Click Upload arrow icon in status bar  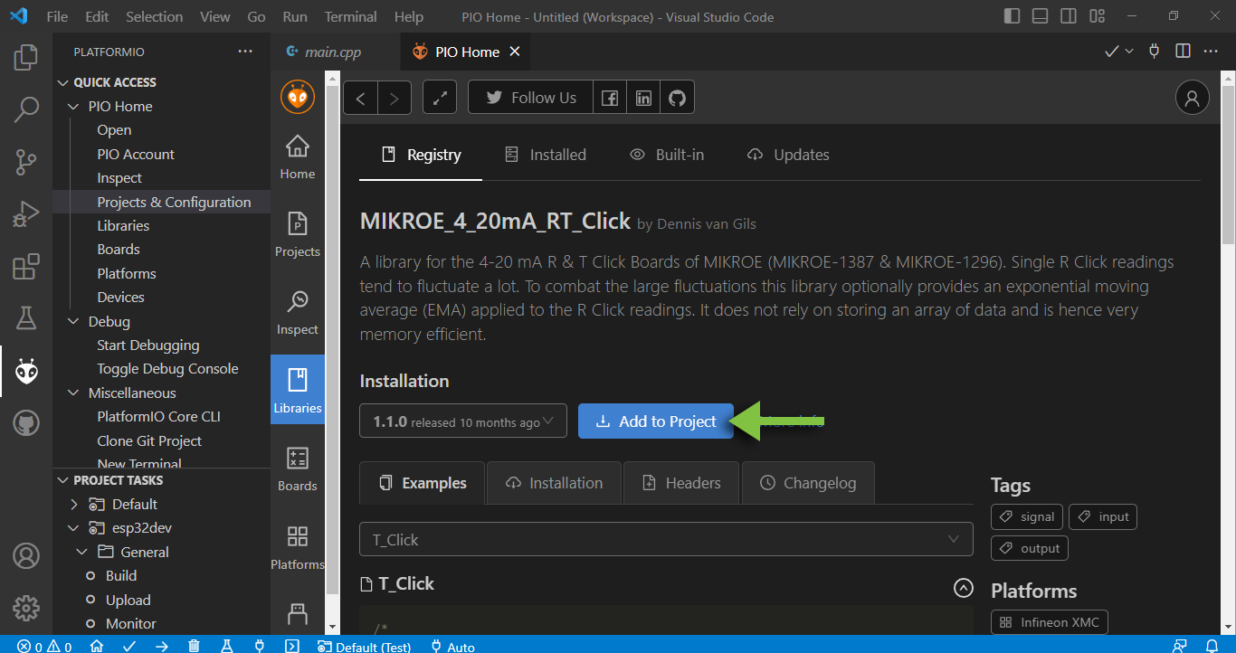pos(161,646)
